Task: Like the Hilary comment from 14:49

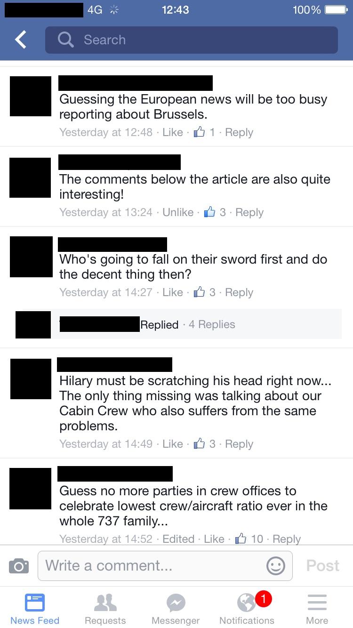Action: pos(173,444)
